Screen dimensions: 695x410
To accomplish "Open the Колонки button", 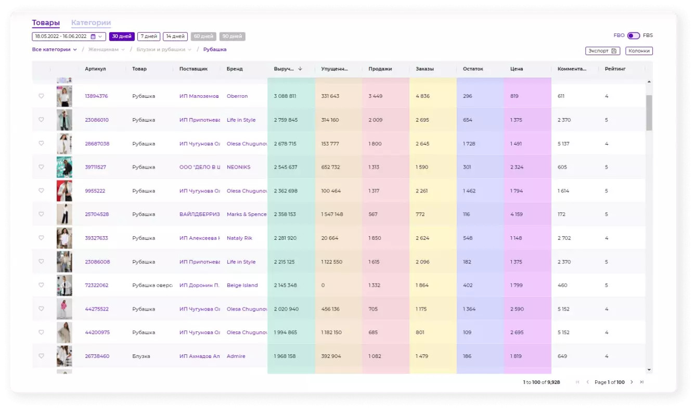I will 639,51.
